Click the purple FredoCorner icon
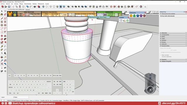The height and width of the screenshot is (105, 187). (x=141, y=15)
